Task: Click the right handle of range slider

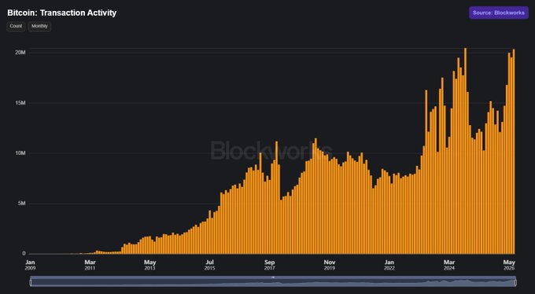Action: pos(515,282)
